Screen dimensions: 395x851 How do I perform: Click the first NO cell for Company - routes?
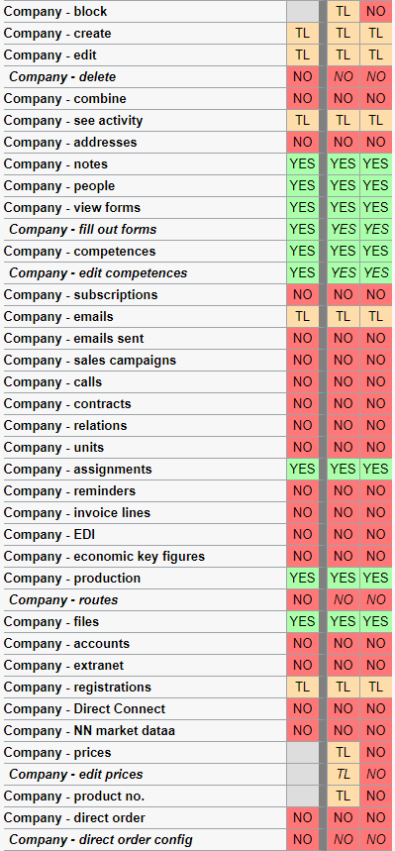(303, 599)
